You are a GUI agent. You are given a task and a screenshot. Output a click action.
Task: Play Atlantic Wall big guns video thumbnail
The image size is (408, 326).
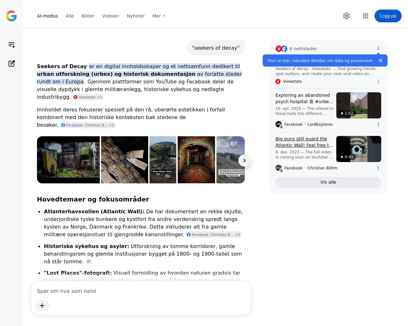coord(359,149)
